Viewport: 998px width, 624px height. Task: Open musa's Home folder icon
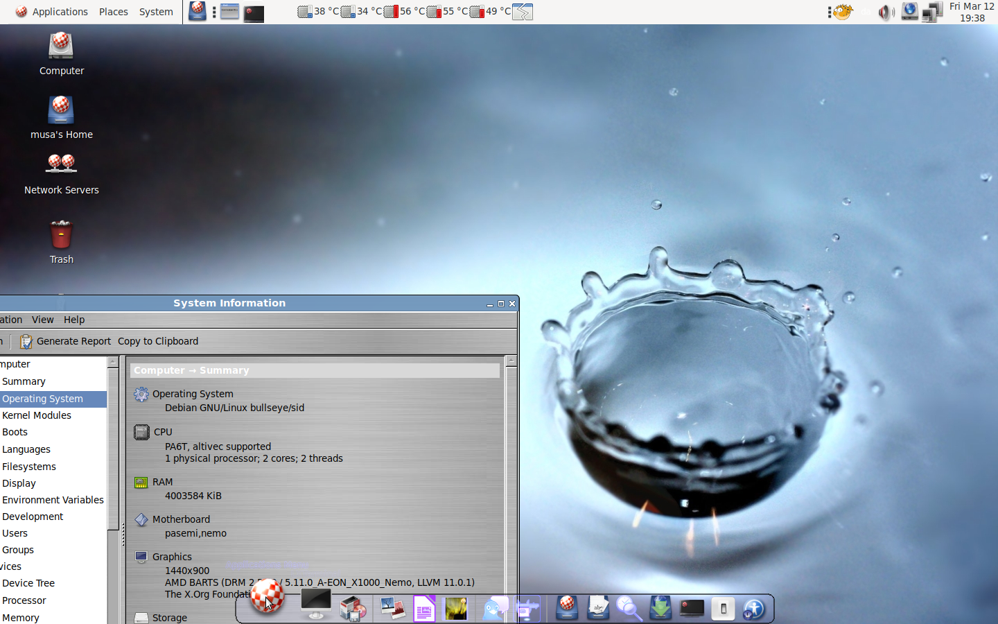click(x=61, y=111)
